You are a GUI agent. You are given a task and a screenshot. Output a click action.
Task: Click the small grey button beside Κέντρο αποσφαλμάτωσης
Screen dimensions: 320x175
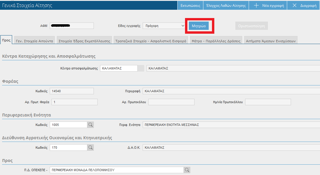(x=141, y=68)
